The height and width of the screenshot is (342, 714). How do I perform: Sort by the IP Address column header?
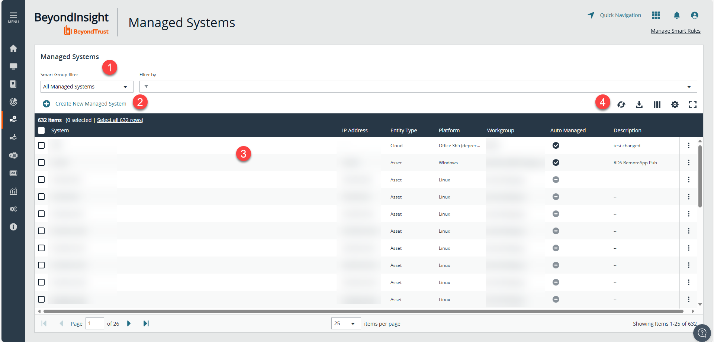coord(355,130)
